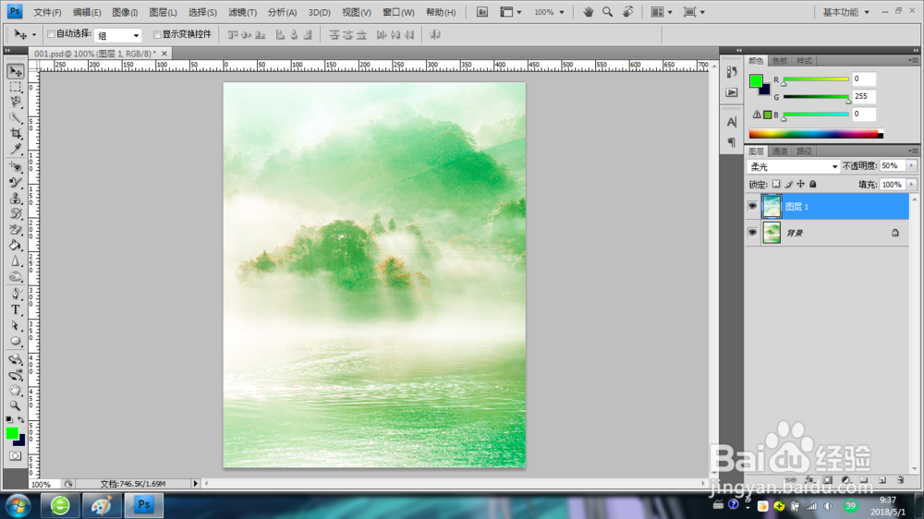Open the opacity slider arrow
924x519 pixels.
coord(912,166)
